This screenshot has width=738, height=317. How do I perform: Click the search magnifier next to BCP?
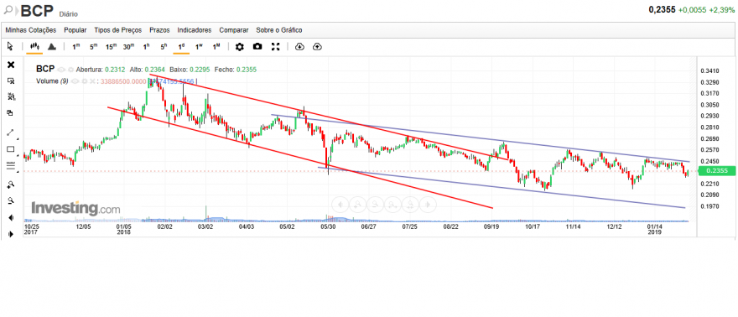point(8,9)
